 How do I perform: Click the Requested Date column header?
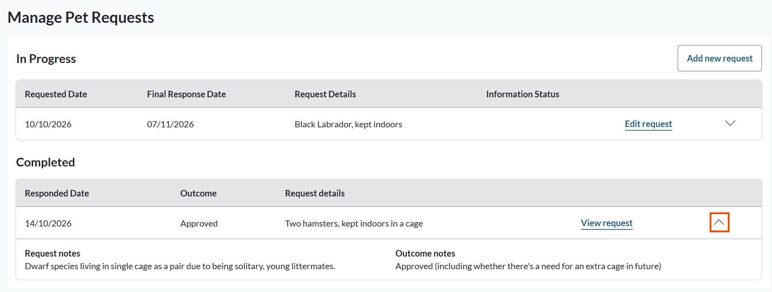56,94
